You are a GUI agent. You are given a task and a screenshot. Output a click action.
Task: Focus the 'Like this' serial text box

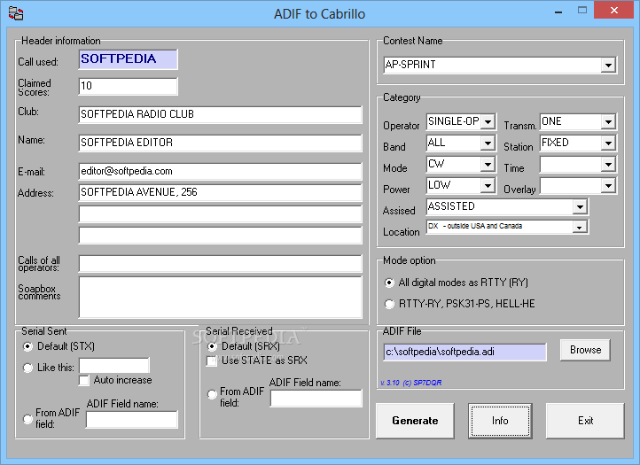coord(114,366)
